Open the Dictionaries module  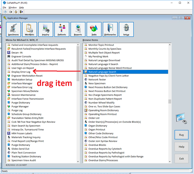110,29
